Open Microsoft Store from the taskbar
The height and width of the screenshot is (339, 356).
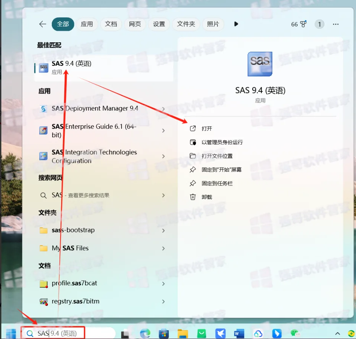pos(164,333)
